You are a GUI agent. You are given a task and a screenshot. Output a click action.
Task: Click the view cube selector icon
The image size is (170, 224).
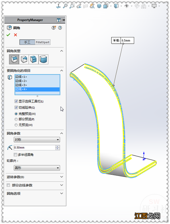106,6
